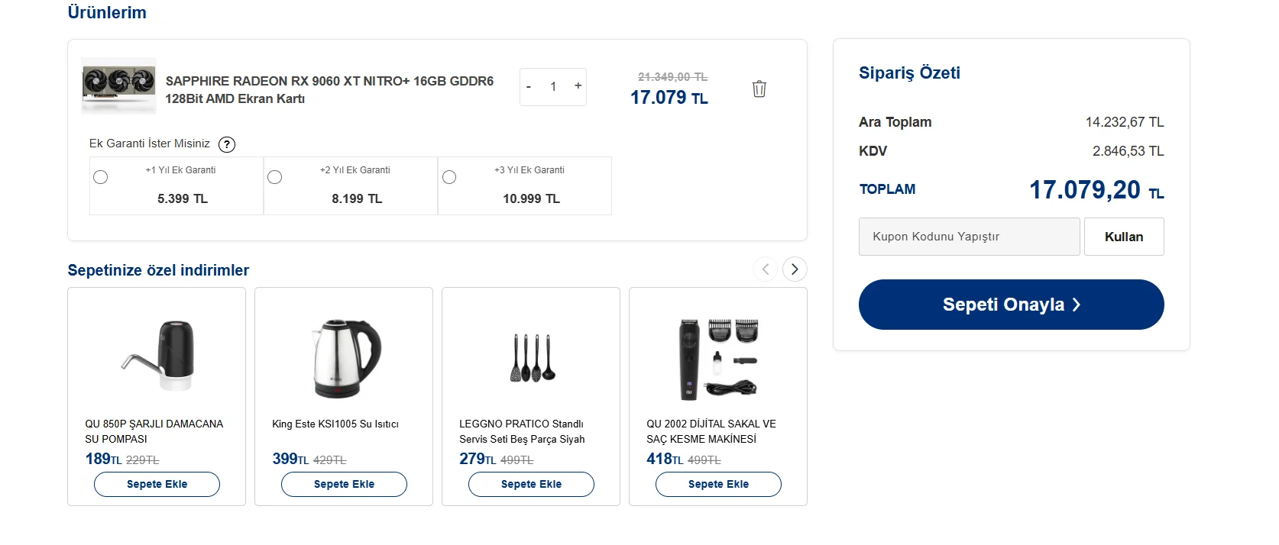
Task: Add QU 850P water pump to cart
Action: pyautogui.click(x=157, y=484)
